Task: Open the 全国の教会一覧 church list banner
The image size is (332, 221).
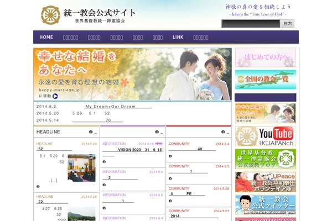Action: (266, 80)
